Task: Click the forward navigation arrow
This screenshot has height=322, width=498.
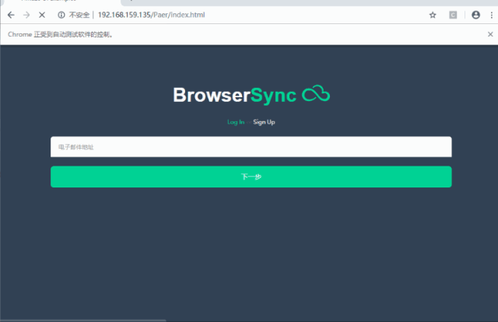Action: pos(26,15)
